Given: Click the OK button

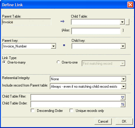Looking at the screenshot, I should pyautogui.click(x=124, y=121).
